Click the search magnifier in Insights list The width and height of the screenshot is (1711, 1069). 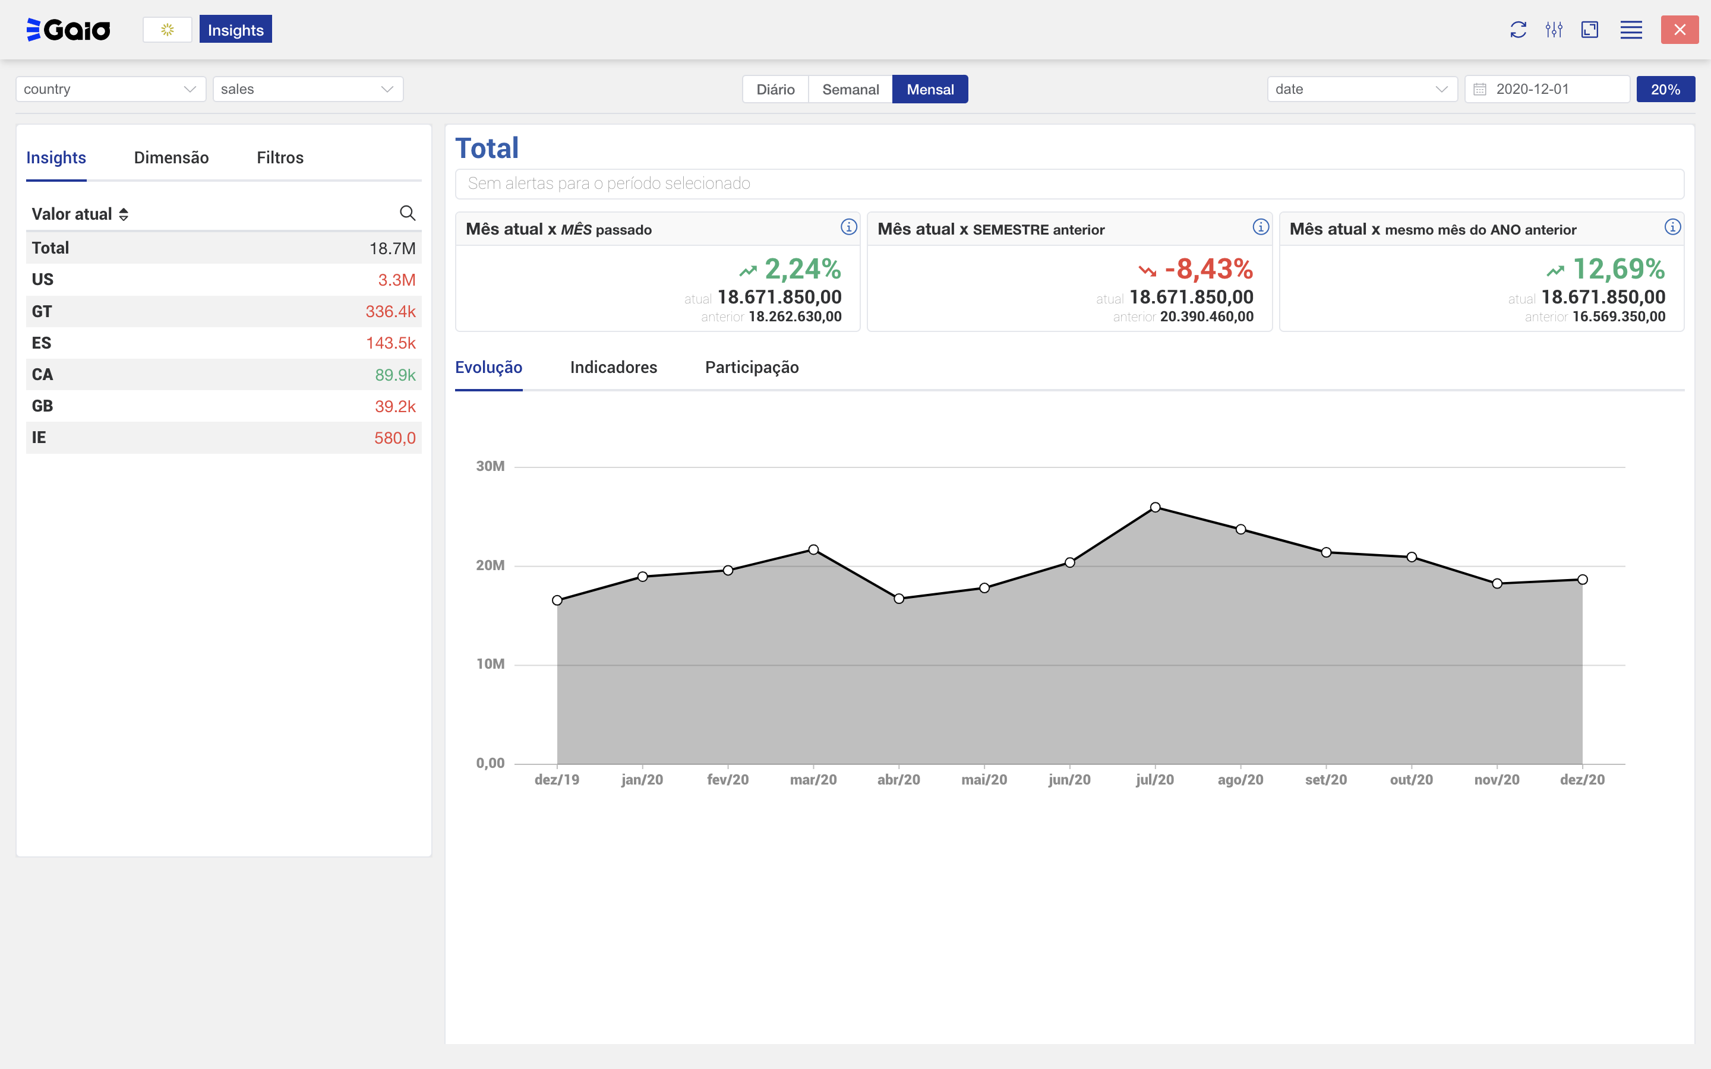coord(407,213)
